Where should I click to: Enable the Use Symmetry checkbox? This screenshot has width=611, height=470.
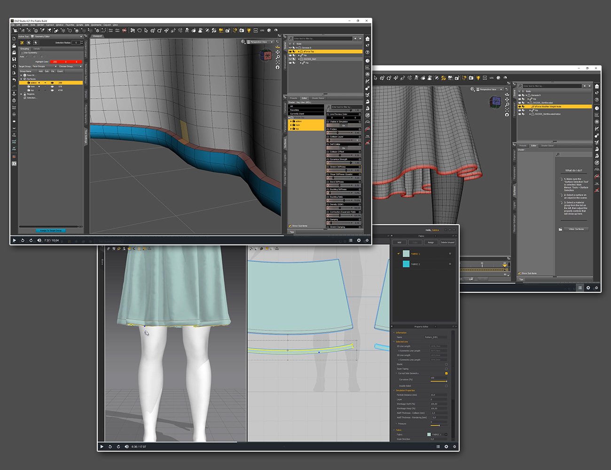click(22, 53)
